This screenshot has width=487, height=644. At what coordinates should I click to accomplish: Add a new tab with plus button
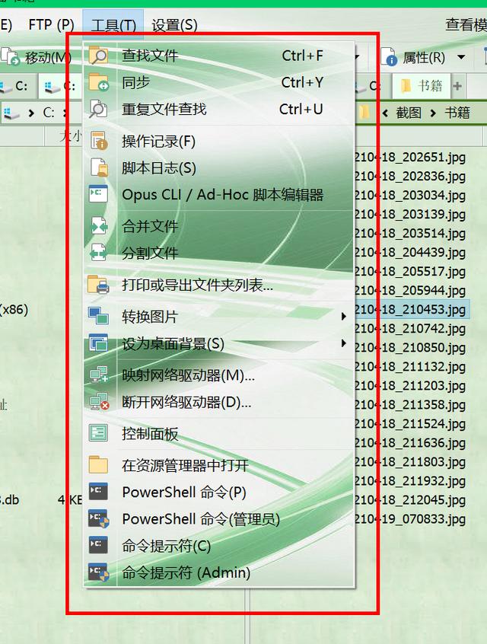(x=457, y=86)
